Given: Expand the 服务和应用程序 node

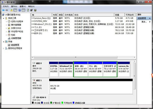Looking at the screenshot, I should click(4, 48).
